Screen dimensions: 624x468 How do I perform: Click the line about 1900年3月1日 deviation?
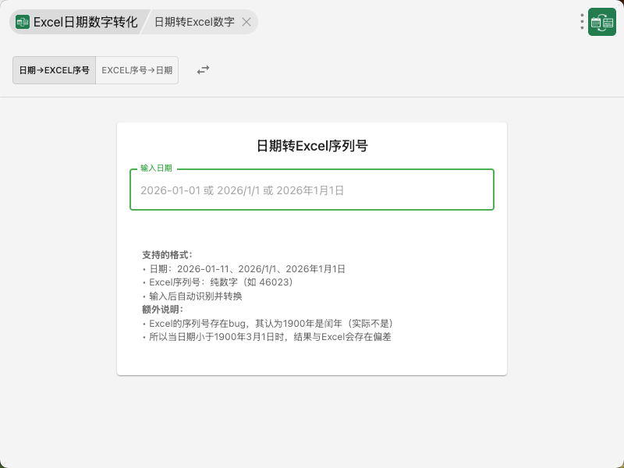click(x=267, y=337)
